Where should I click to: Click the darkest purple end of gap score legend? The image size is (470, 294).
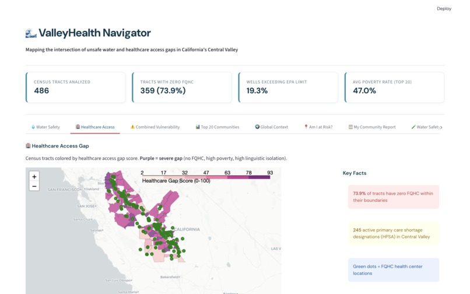[259, 177]
